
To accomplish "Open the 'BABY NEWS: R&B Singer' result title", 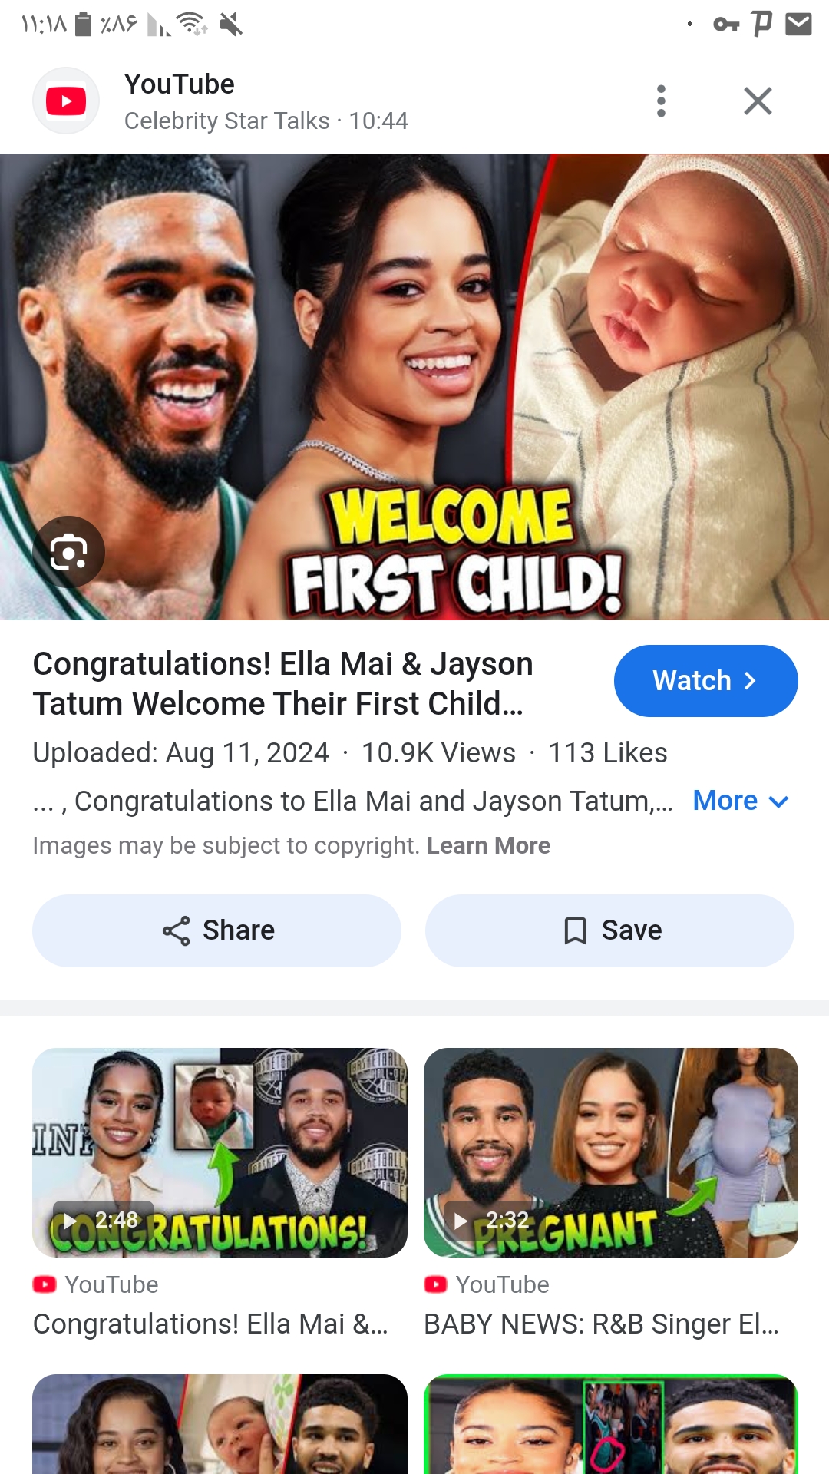I will click(x=601, y=1324).
